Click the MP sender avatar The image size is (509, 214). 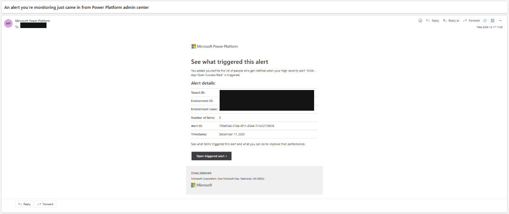tap(8, 23)
